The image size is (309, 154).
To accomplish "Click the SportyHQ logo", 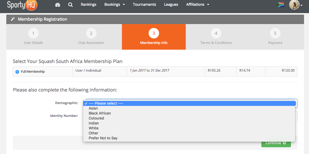I will (x=22, y=5).
